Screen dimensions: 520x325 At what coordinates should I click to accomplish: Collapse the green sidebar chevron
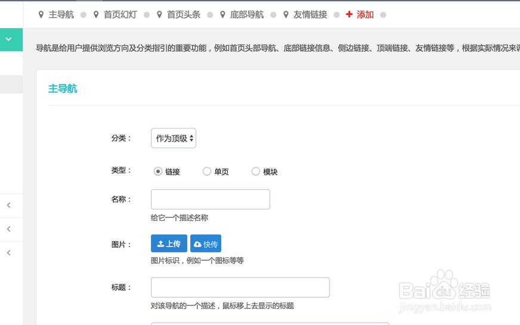coord(8,39)
